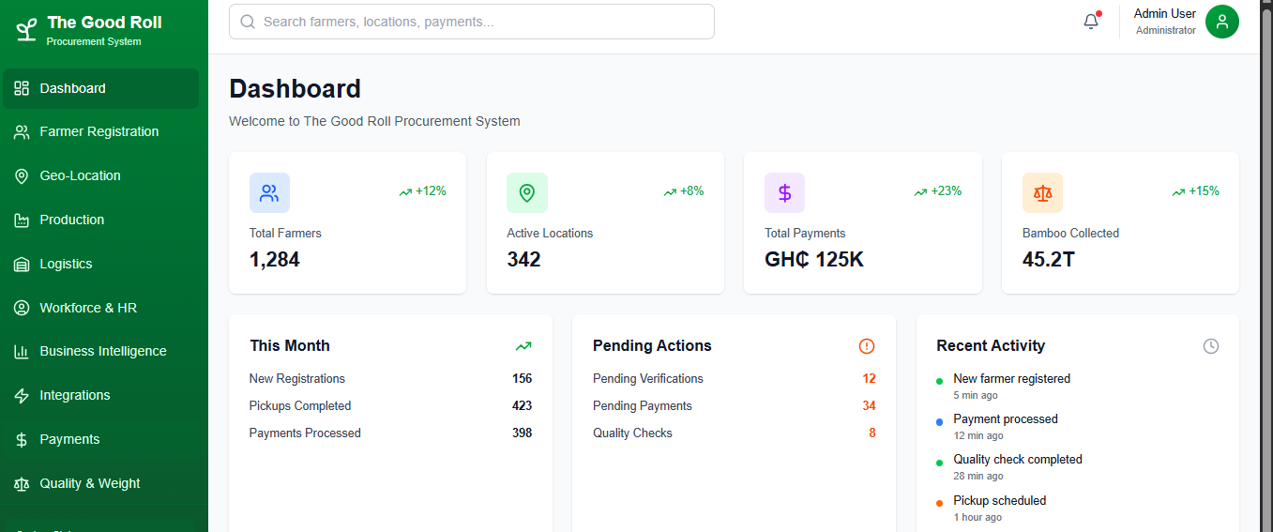Click the Total Farmers people icon
Screen dimensions: 1273x532
pos(269,193)
